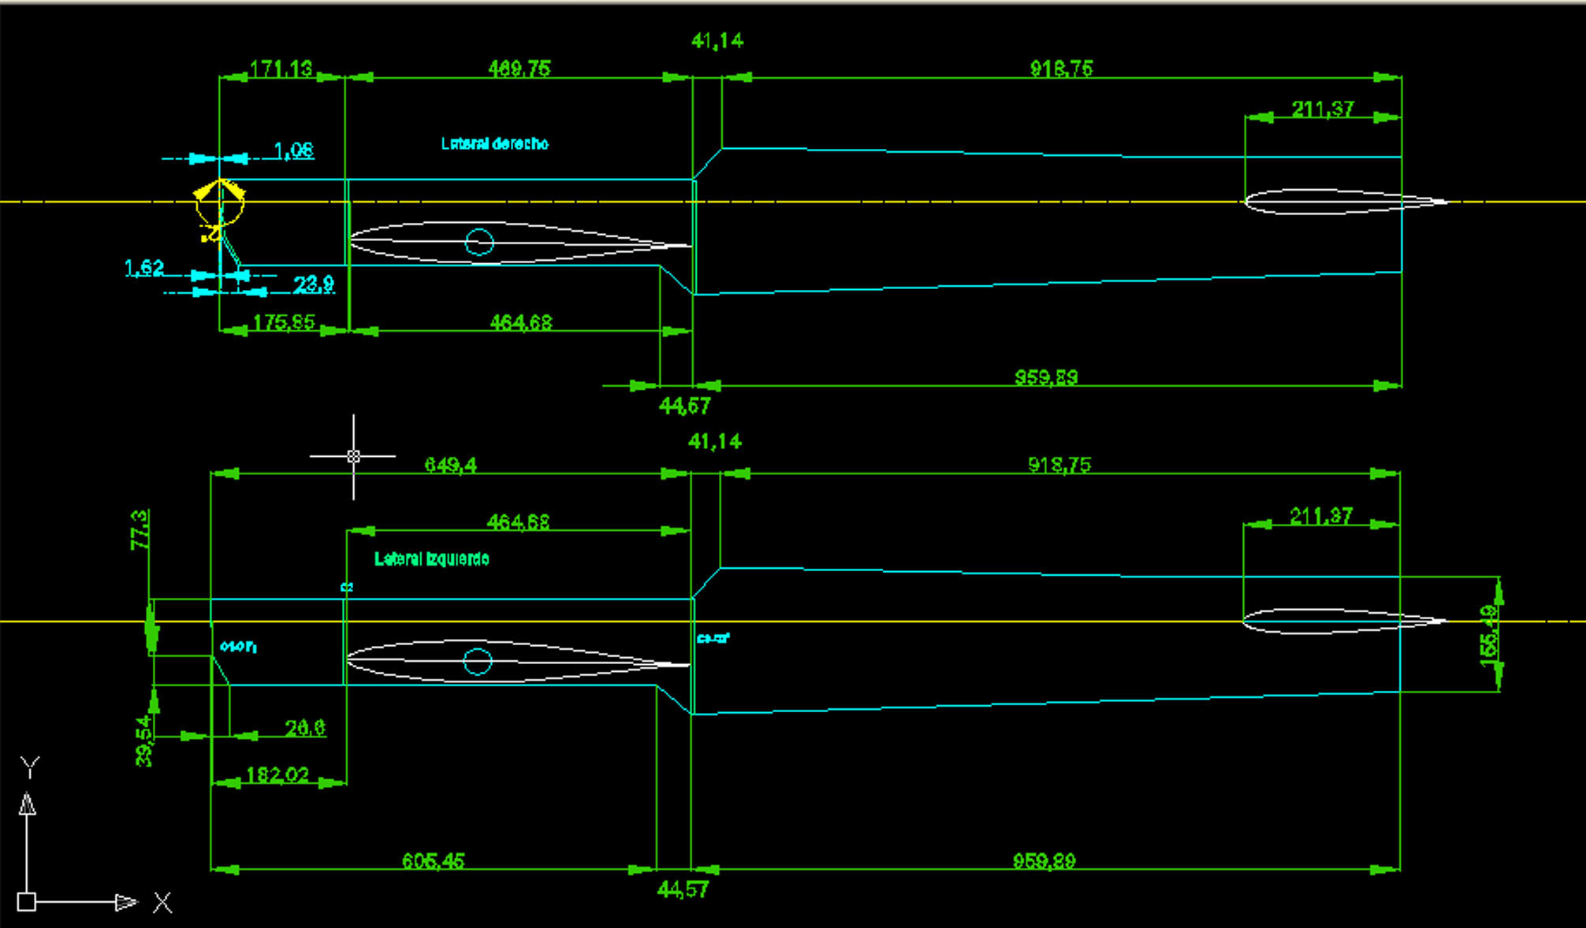Viewport: 1586px width, 928px height.
Task: Select the wing airfoil circle in Lateral izquierdo view
Action: click(478, 662)
